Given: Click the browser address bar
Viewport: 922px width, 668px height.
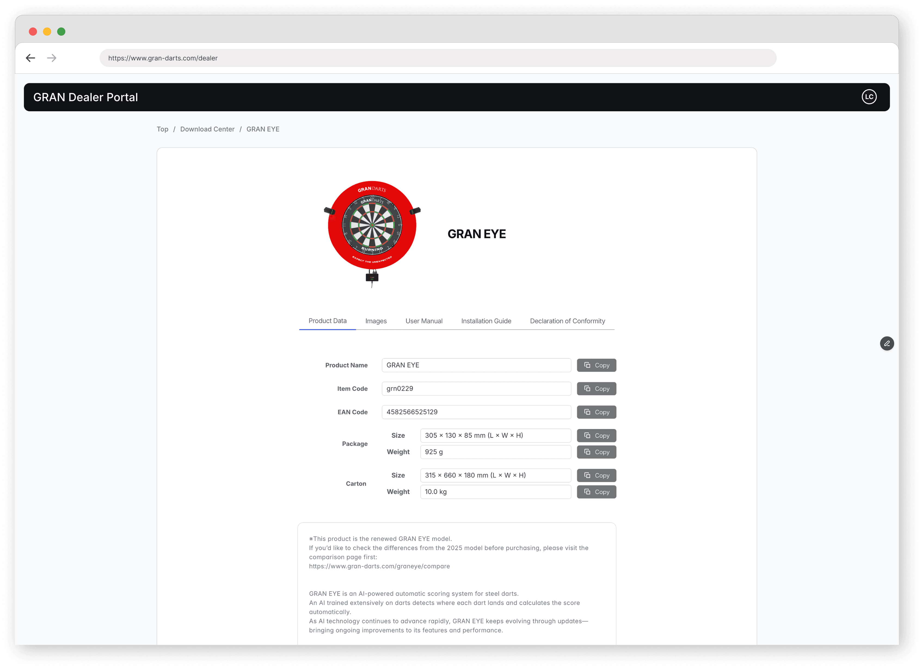Looking at the screenshot, I should [437, 58].
